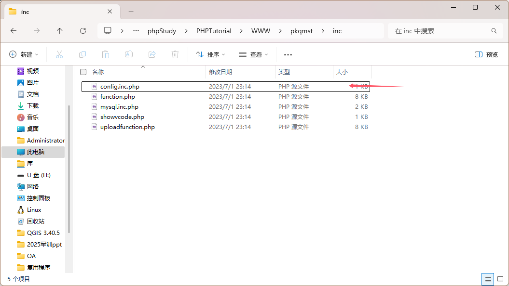Go up one directory level
The width and height of the screenshot is (509, 286).
60,31
